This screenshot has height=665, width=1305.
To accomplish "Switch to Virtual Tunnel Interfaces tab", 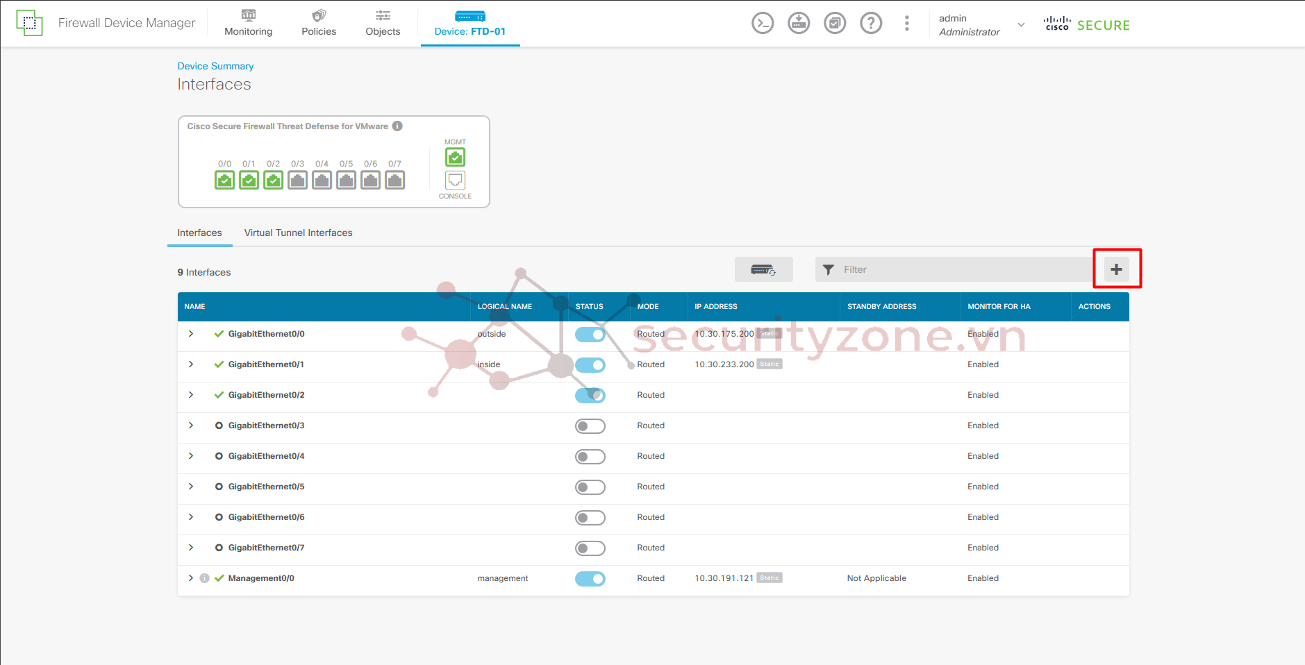I will (298, 233).
